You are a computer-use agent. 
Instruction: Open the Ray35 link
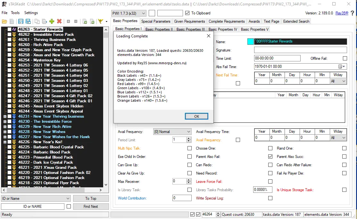click(342, 13)
